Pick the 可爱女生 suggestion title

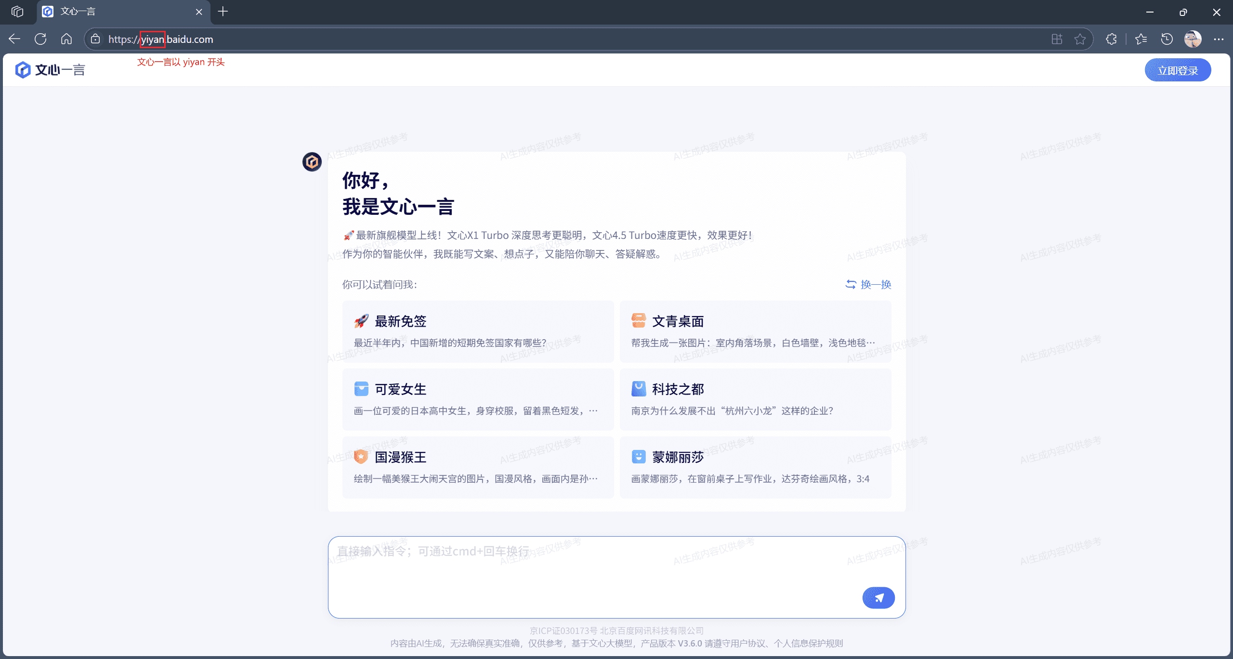401,389
